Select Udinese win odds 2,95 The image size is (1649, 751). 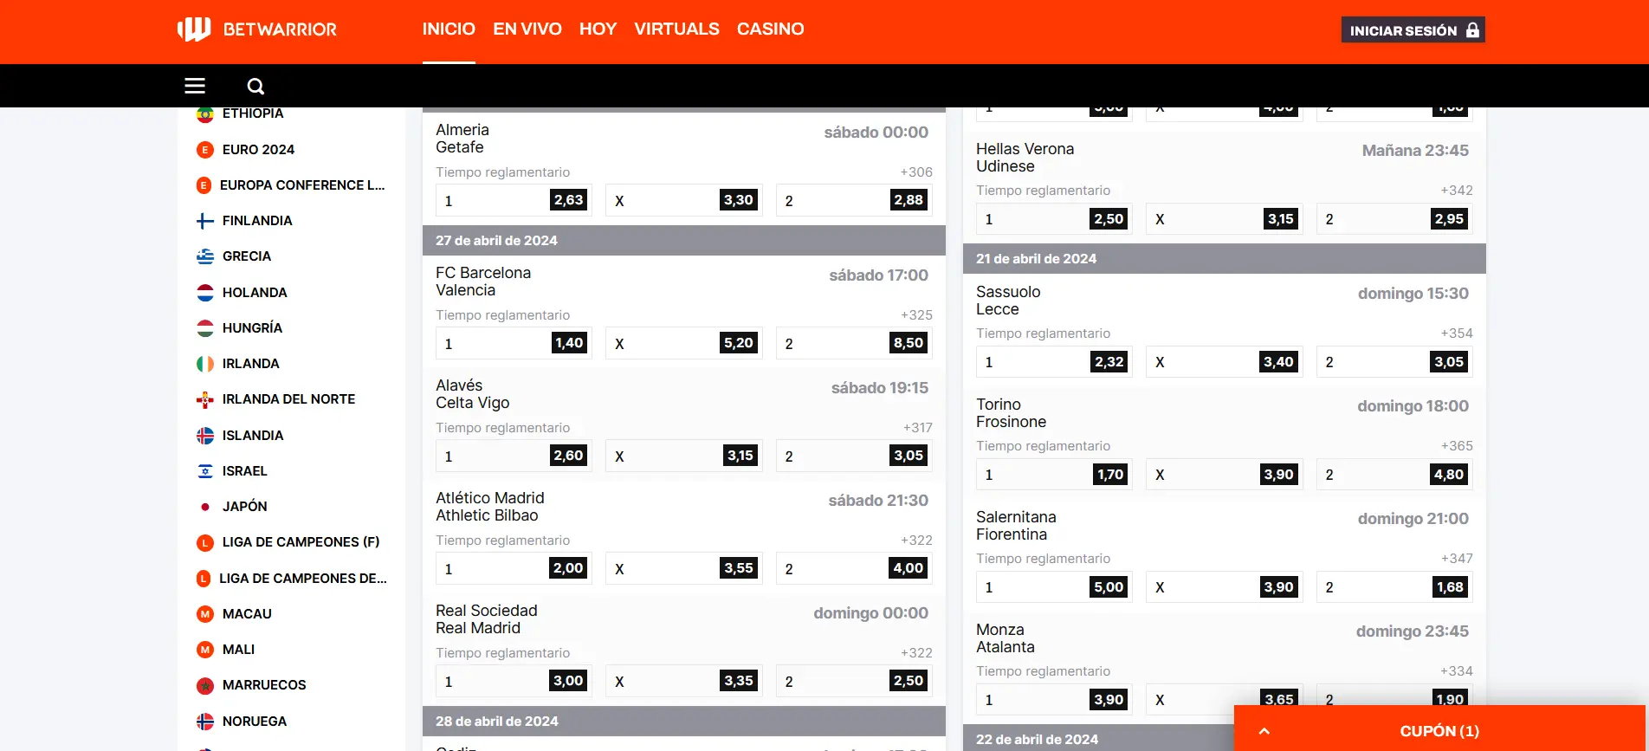1394,219
